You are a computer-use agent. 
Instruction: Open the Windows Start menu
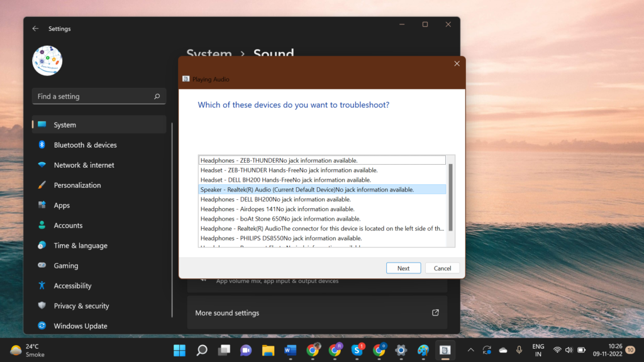point(179,350)
